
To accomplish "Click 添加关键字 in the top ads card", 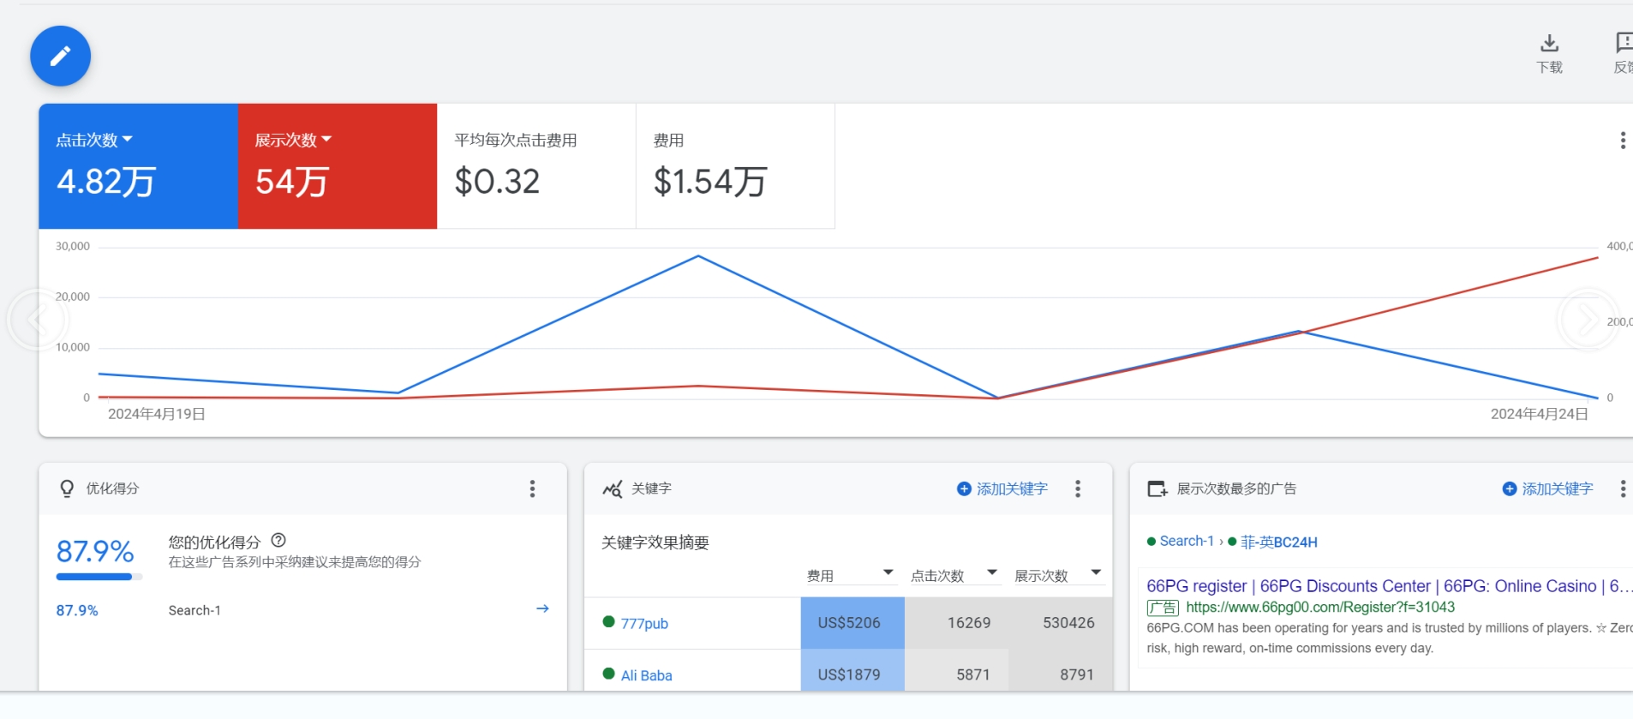I will [x=1548, y=488].
